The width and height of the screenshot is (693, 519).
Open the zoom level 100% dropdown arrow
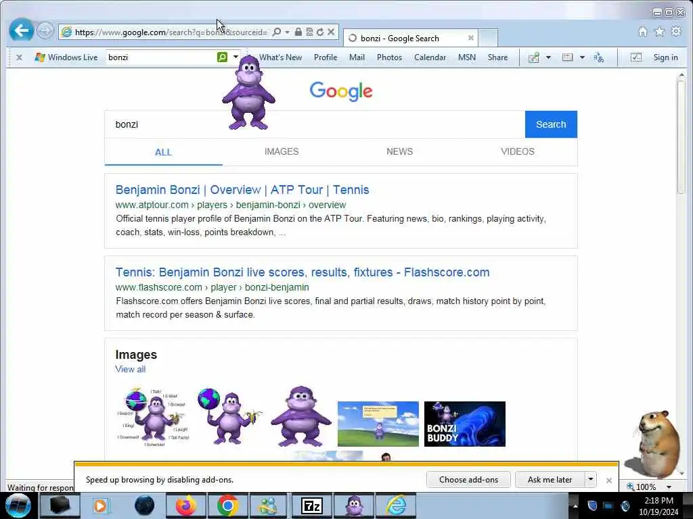669,487
